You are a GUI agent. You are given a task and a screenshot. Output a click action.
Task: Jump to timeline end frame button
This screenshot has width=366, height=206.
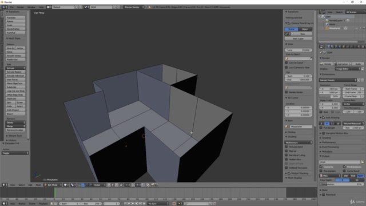[144, 204]
